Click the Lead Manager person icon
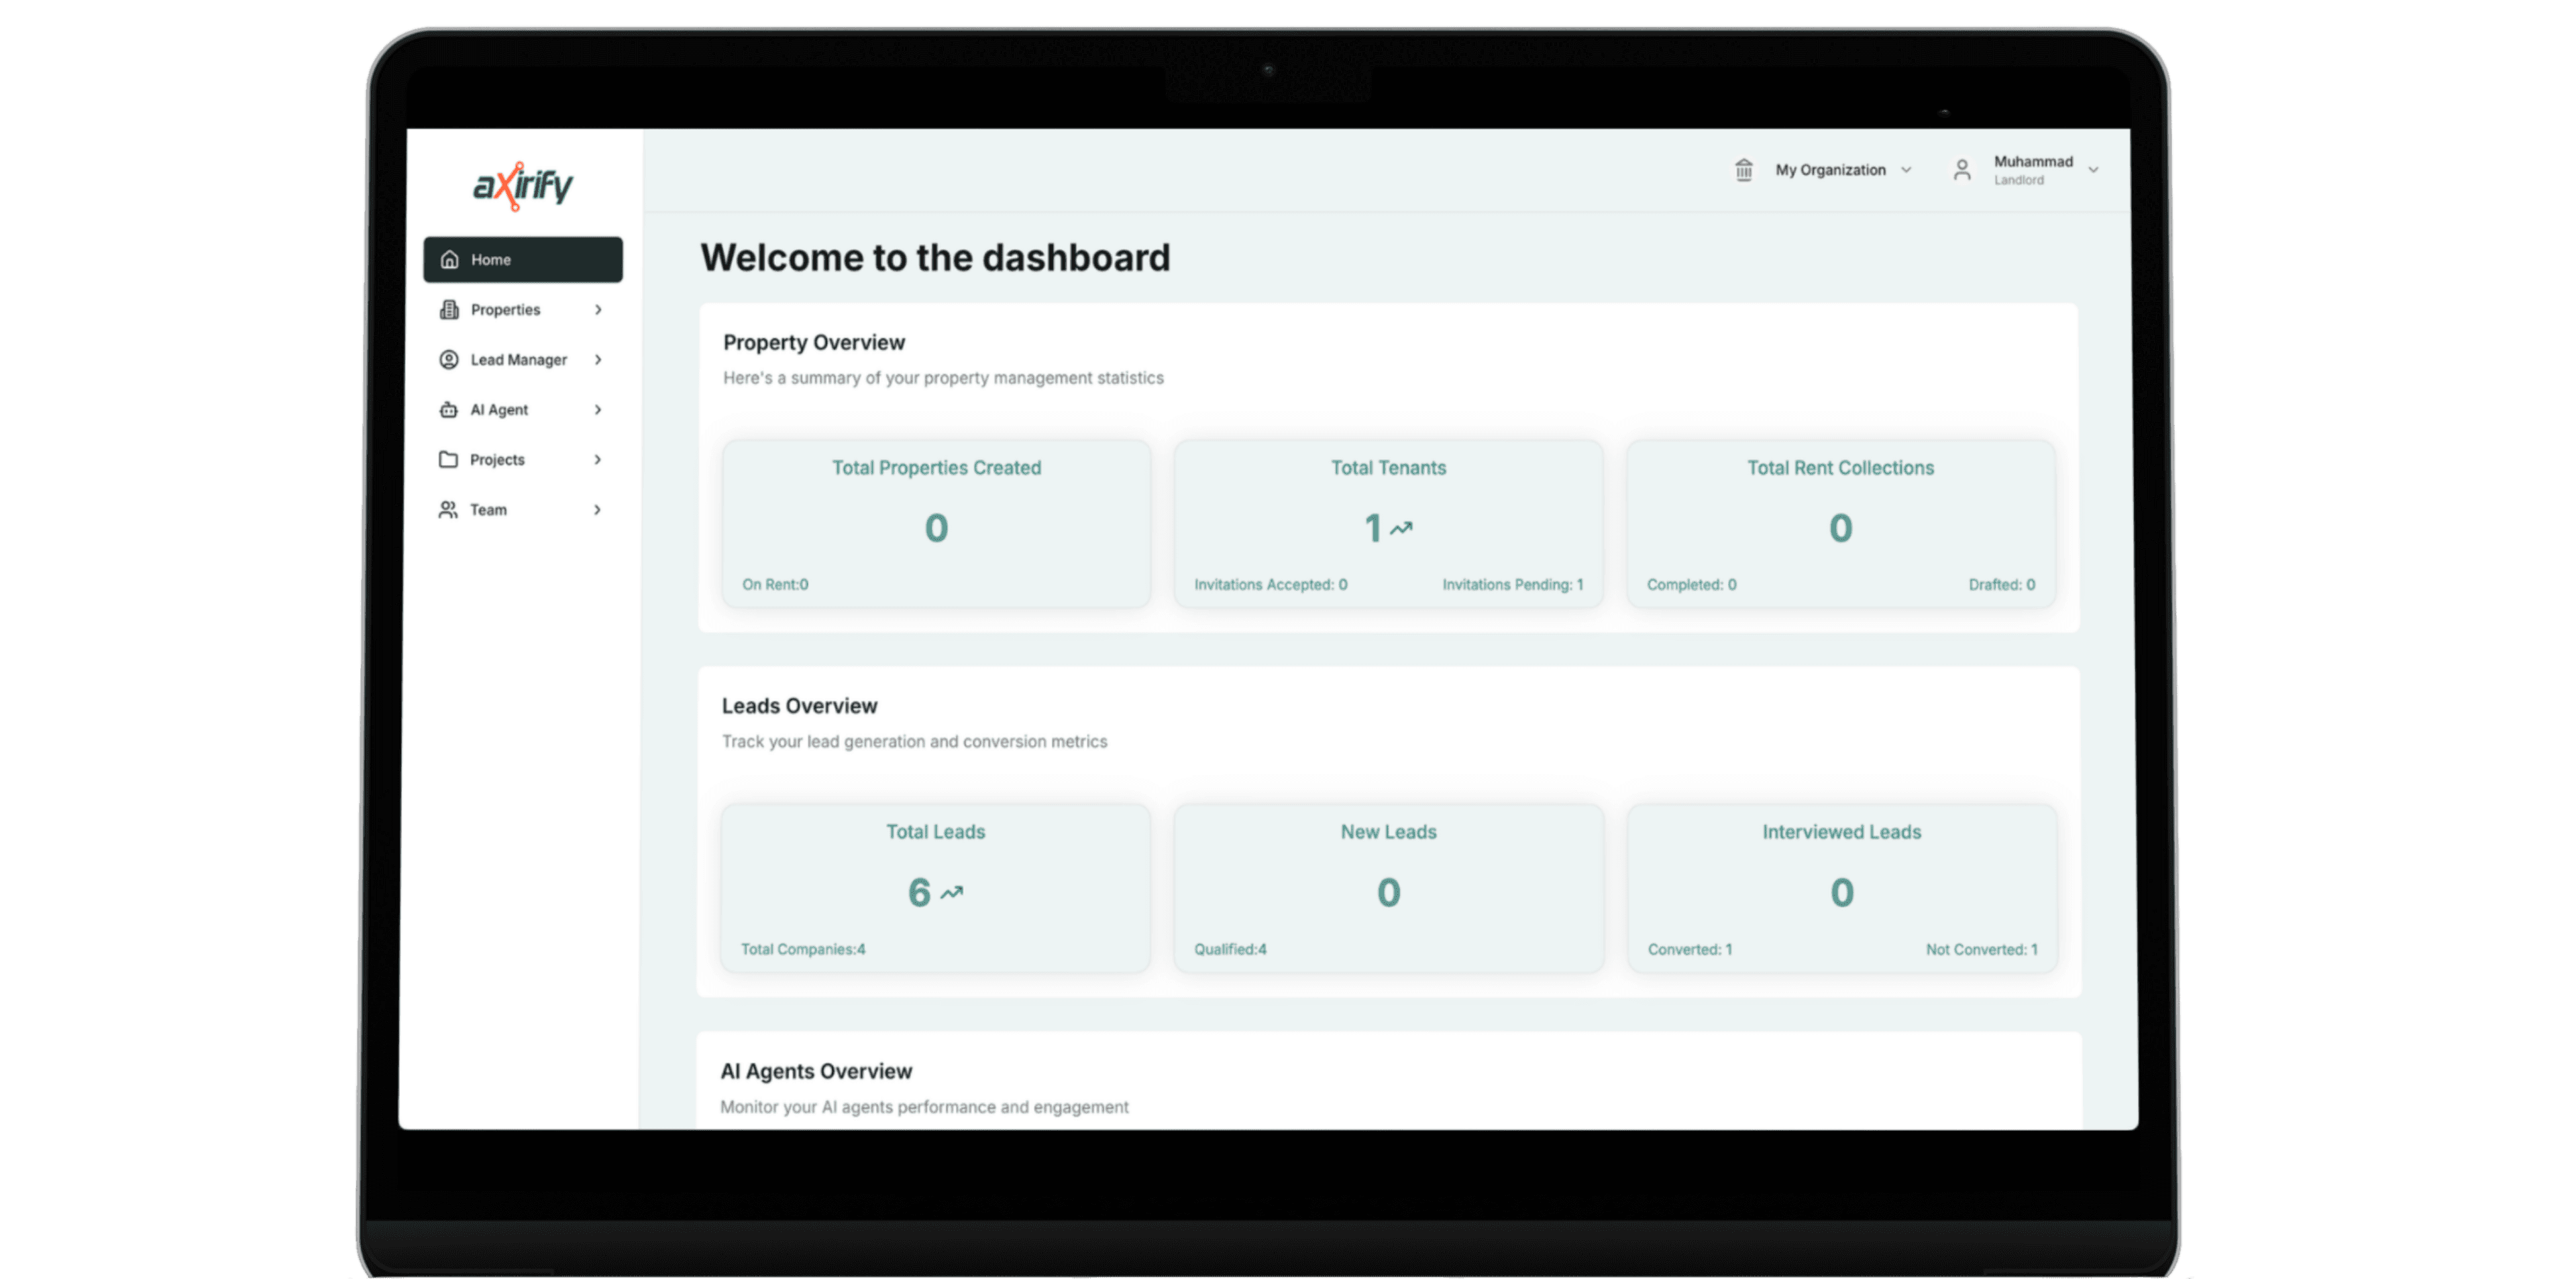The width and height of the screenshot is (2576, 1279). point(449,360)
